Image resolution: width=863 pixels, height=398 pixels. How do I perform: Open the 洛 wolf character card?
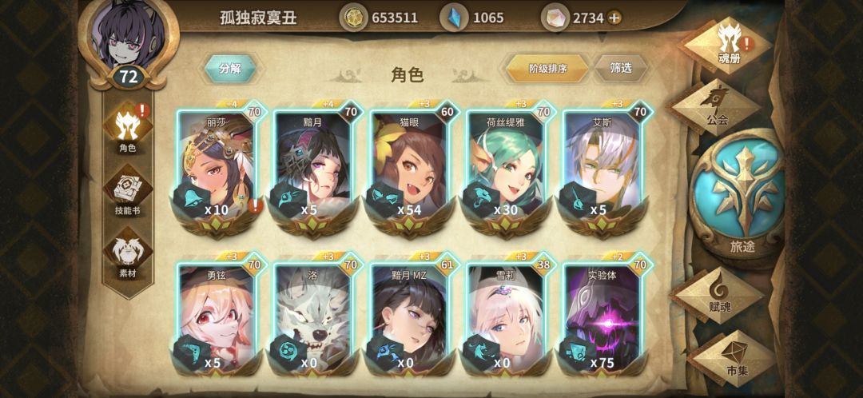(314, 315)
